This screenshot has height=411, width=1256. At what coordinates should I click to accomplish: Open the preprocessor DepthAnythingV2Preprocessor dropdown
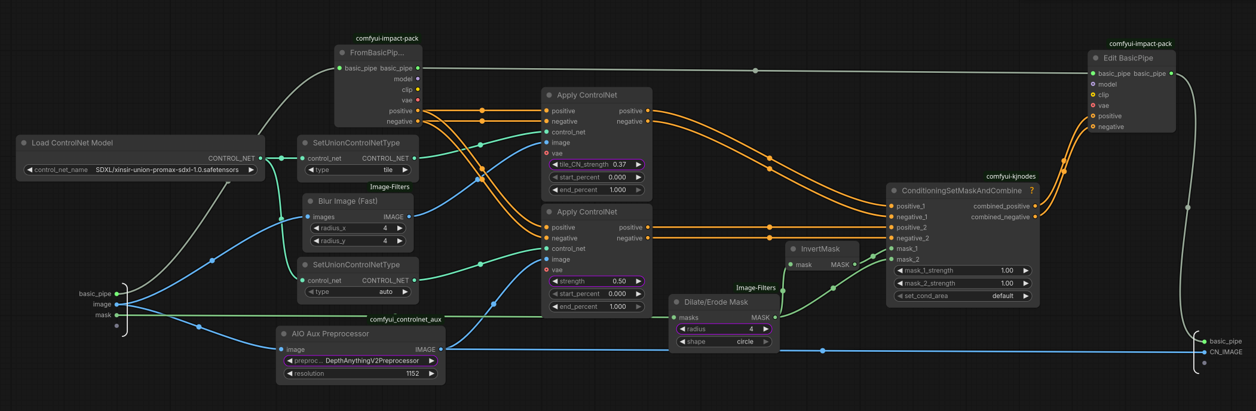pos(360,361)
